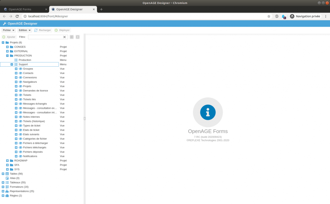Image resolution: width=330 pixels, height=204 pixels.
Task: Expand the Tickets view node
Action: [16, 95]
